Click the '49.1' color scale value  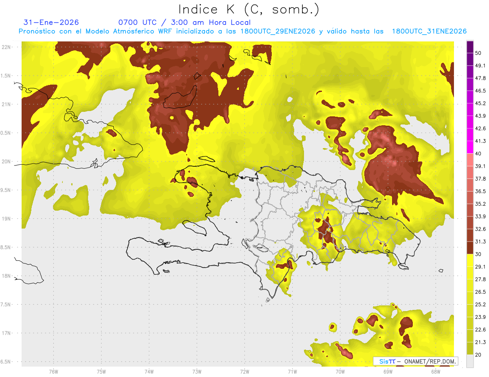coord(480,65)
